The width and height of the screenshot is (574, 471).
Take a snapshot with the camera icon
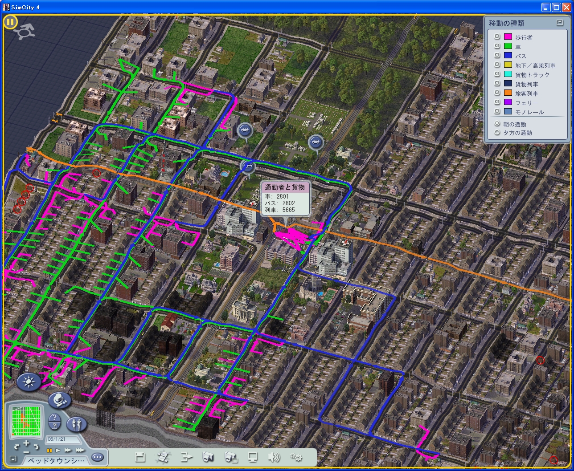tap(209, 457)
